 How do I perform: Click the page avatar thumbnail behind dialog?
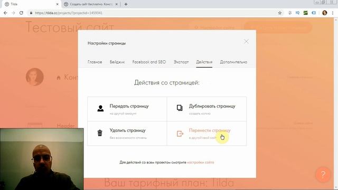[35, 77]
